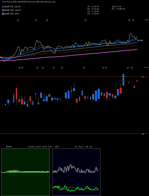Click the ADX (14 day) values text
This screenshot has height=196, width=149.
click(x=83, y=147)
